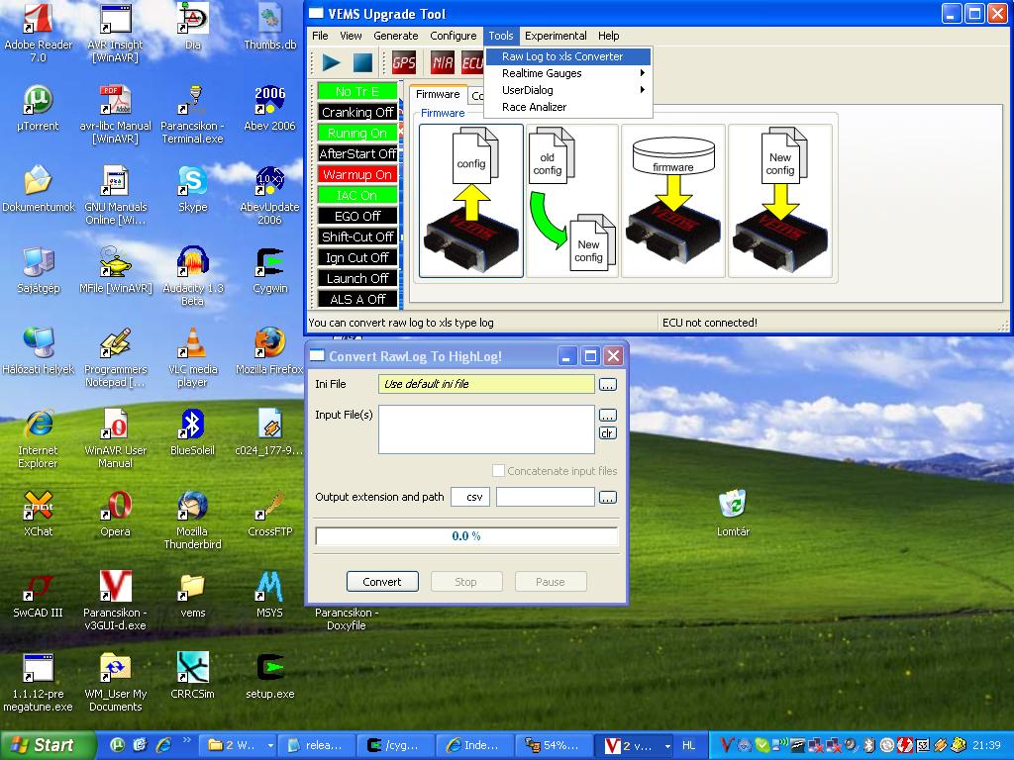
Task: Open the GPS toolbar icon
Action: click(x=404, y=62)
